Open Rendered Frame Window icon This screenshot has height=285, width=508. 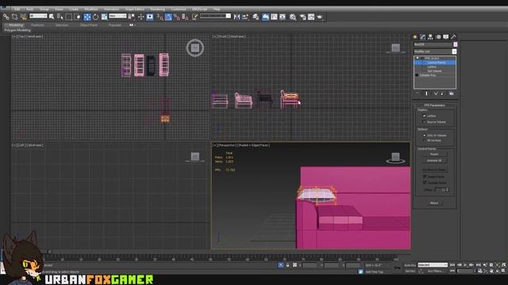coord(311,17)
